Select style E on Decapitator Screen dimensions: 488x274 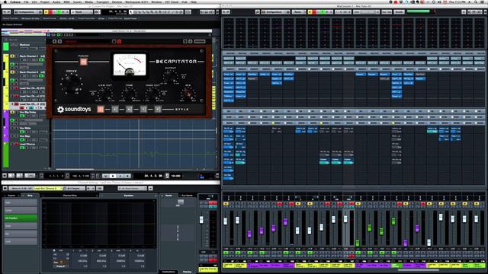115,109
